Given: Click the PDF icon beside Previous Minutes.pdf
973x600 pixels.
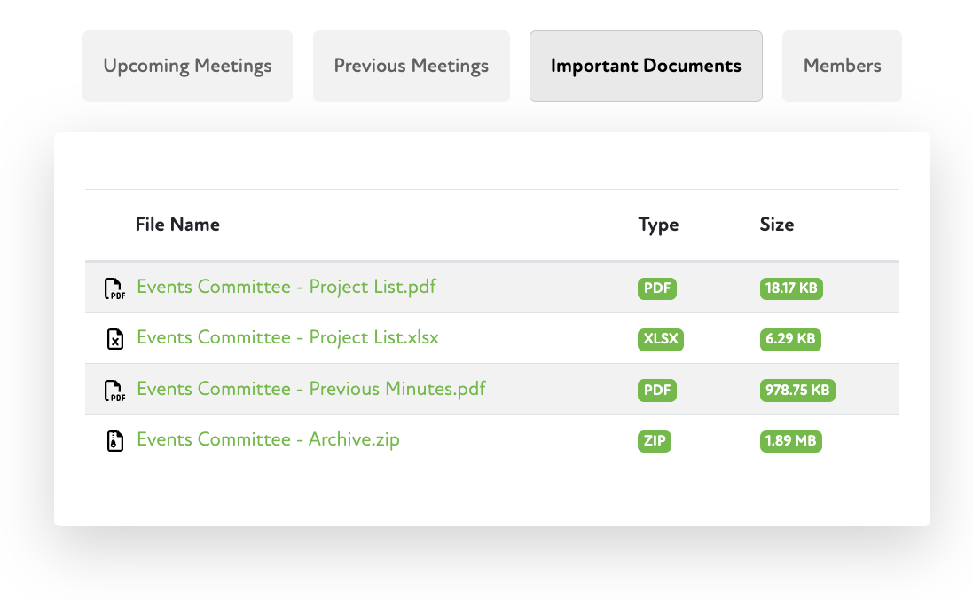Looking at the screenshot, I should [x=114, y=391].
